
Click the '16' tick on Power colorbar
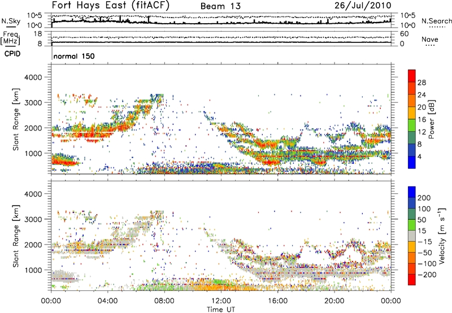[421, 120]
